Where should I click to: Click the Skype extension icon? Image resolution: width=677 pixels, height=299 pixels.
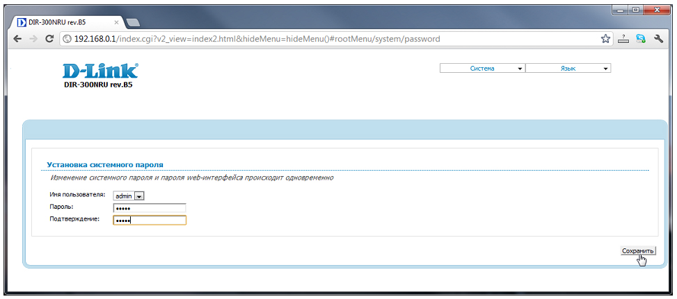(x=640, y=39)
